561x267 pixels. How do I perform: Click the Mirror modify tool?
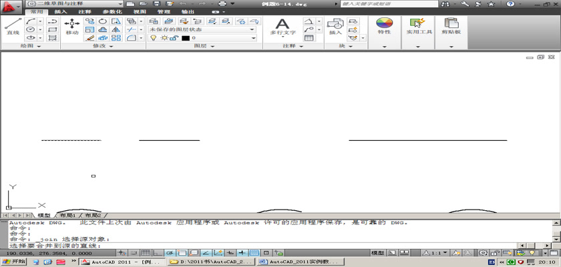[x=116, y=29]
